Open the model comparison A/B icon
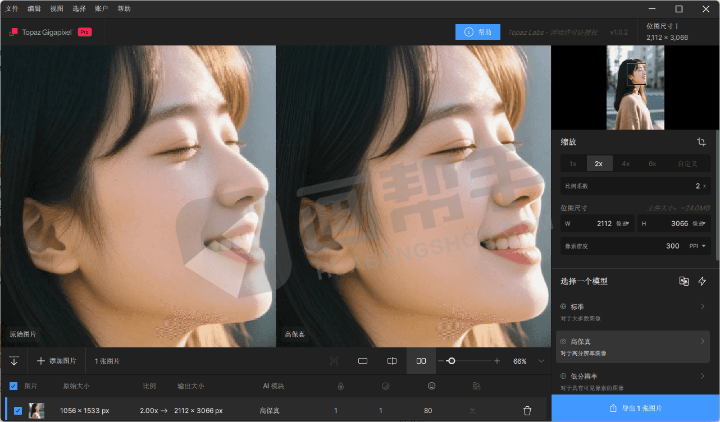 [683, 281]
